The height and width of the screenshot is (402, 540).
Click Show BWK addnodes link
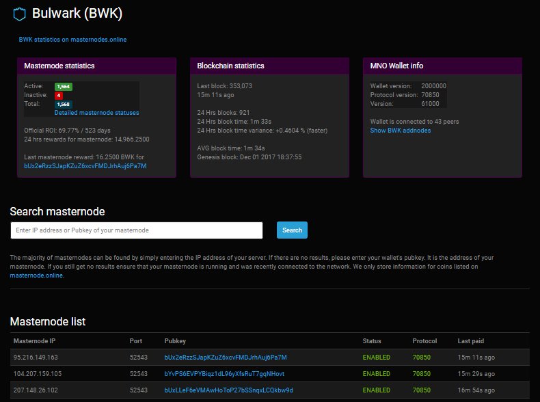click(x=400, y=131)
